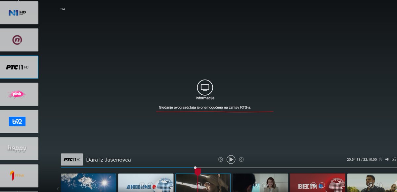Show earlier programs with the left chevron

[58, 188]
